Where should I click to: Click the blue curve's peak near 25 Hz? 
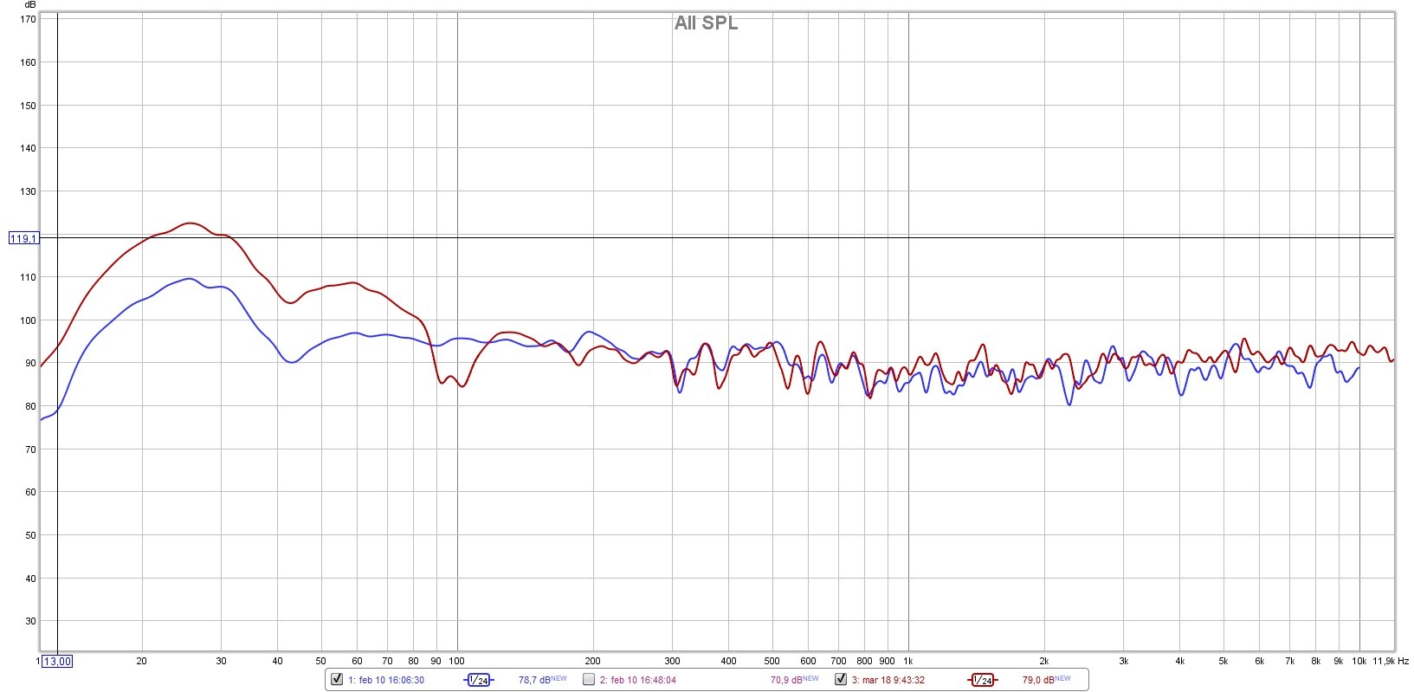(190, 279)
